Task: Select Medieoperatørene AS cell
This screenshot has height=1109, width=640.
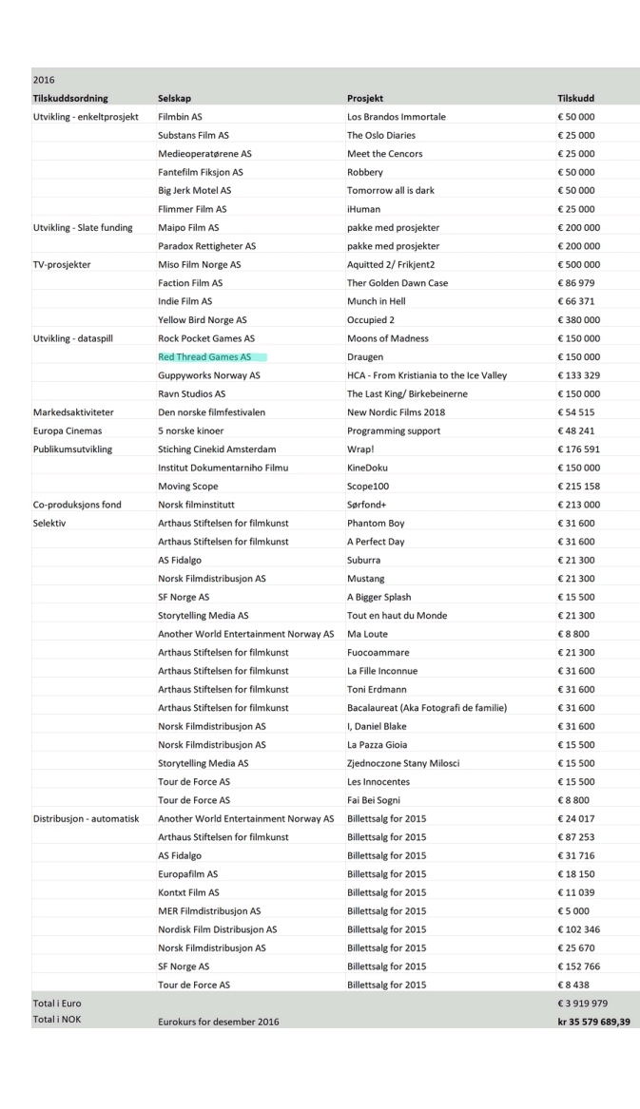Action: pyautogui.click(x=204, y=154)
